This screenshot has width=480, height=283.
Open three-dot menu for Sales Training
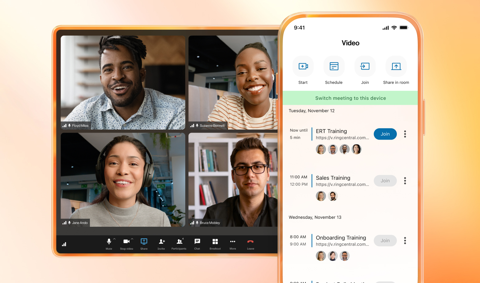point(405,181)
